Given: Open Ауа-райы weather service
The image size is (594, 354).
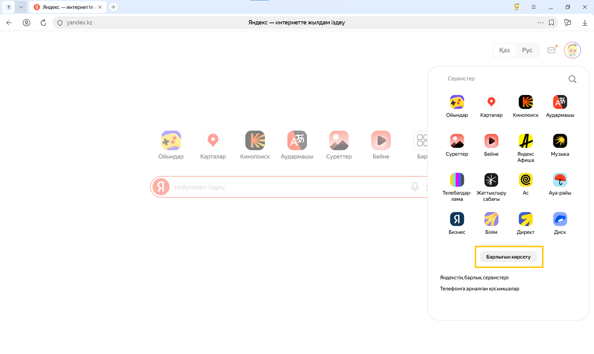Looking at the screenshot, I should point(560,184).
